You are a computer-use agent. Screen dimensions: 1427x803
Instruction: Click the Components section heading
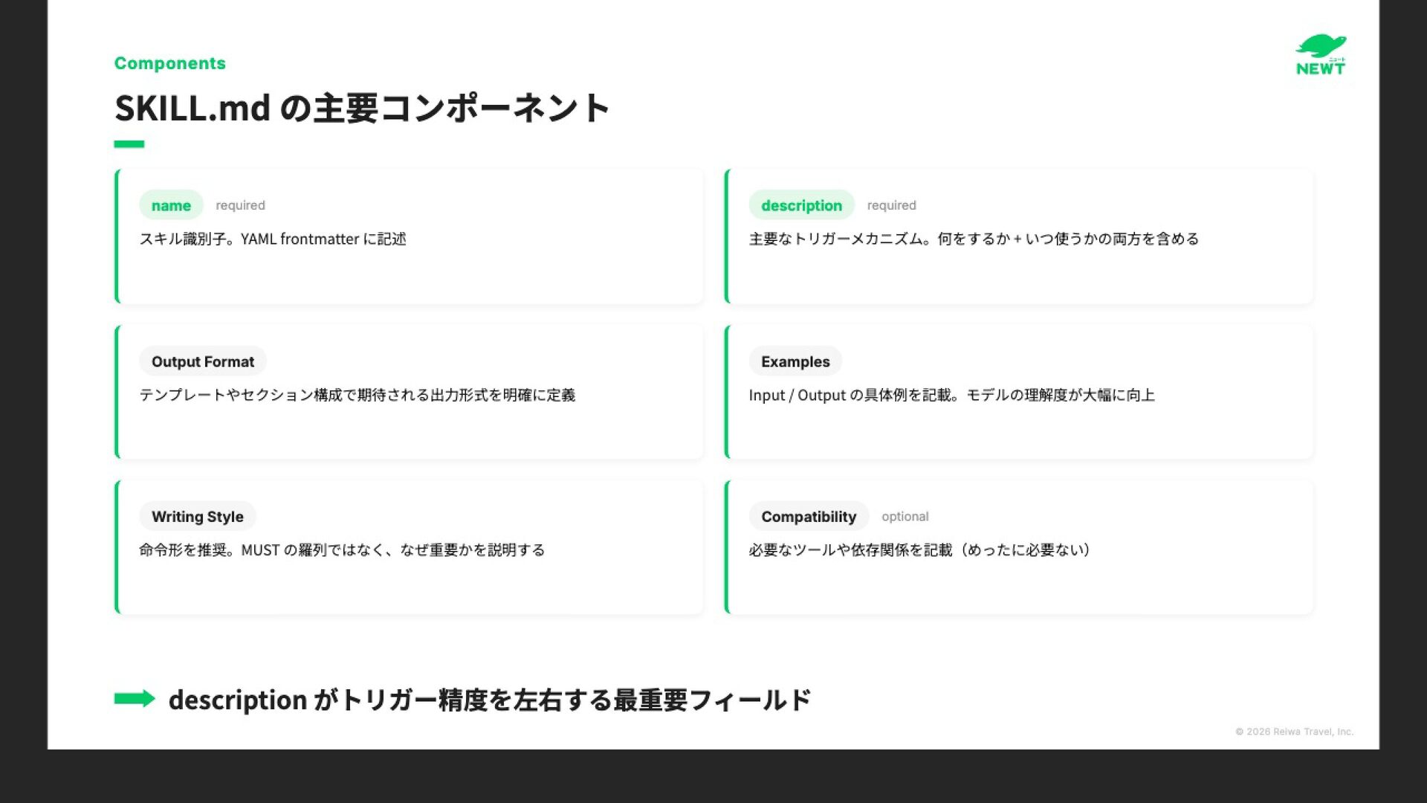pos(169,63)
